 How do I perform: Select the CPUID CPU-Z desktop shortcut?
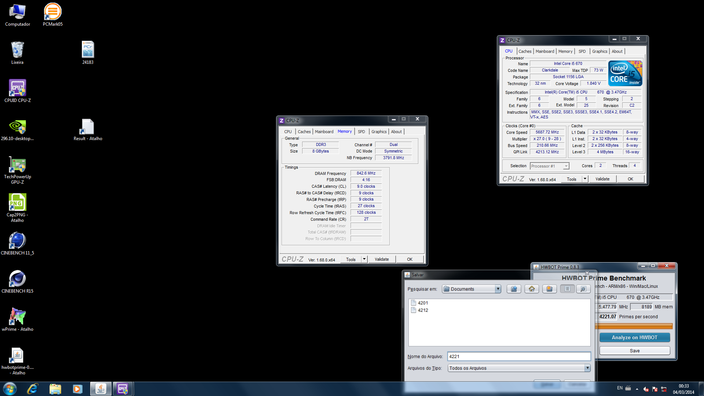point(18,91)
